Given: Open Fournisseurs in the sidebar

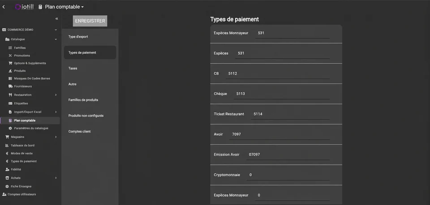Looking at the screenshot, I should tap(23, 86).
